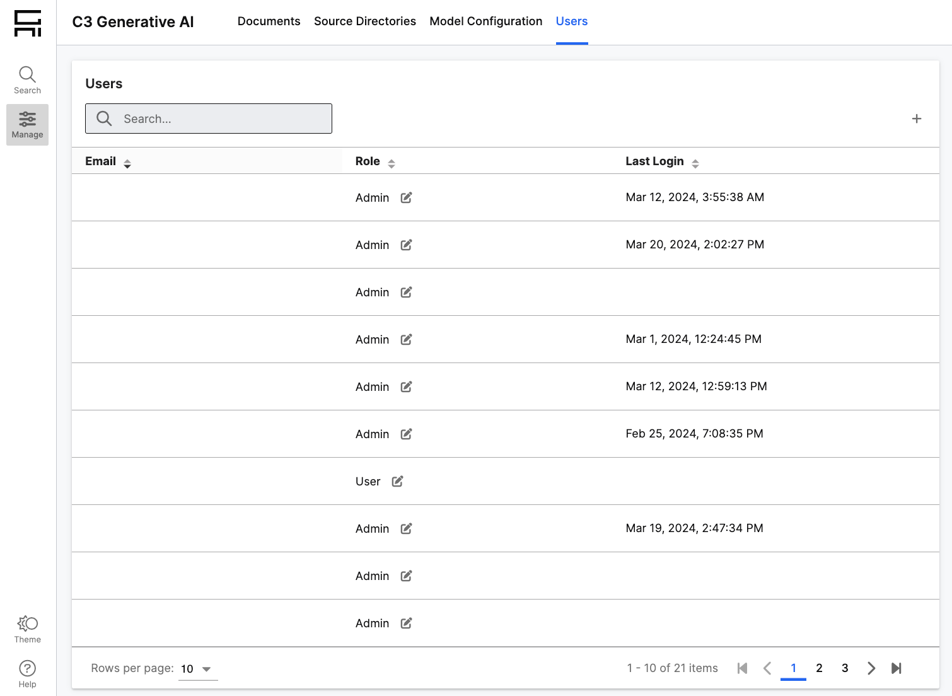Open the Help icon in sidebar
This screenshot has width=952, height=696.
click(27, 674)
